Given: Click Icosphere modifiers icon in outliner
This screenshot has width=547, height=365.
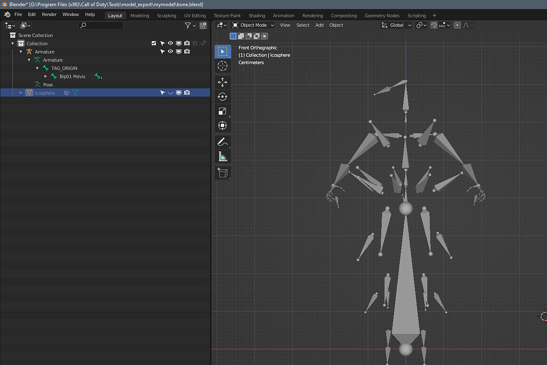Looking at the screenshot, I should tap(67, 93).
